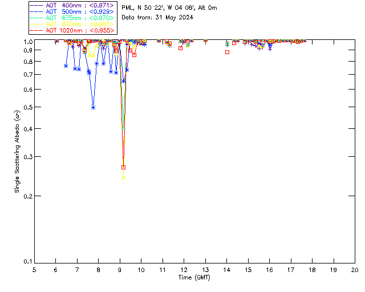This screenshot has width=365, height=292.
Task: Click the x-axis label 16
Action: [269, 270]
